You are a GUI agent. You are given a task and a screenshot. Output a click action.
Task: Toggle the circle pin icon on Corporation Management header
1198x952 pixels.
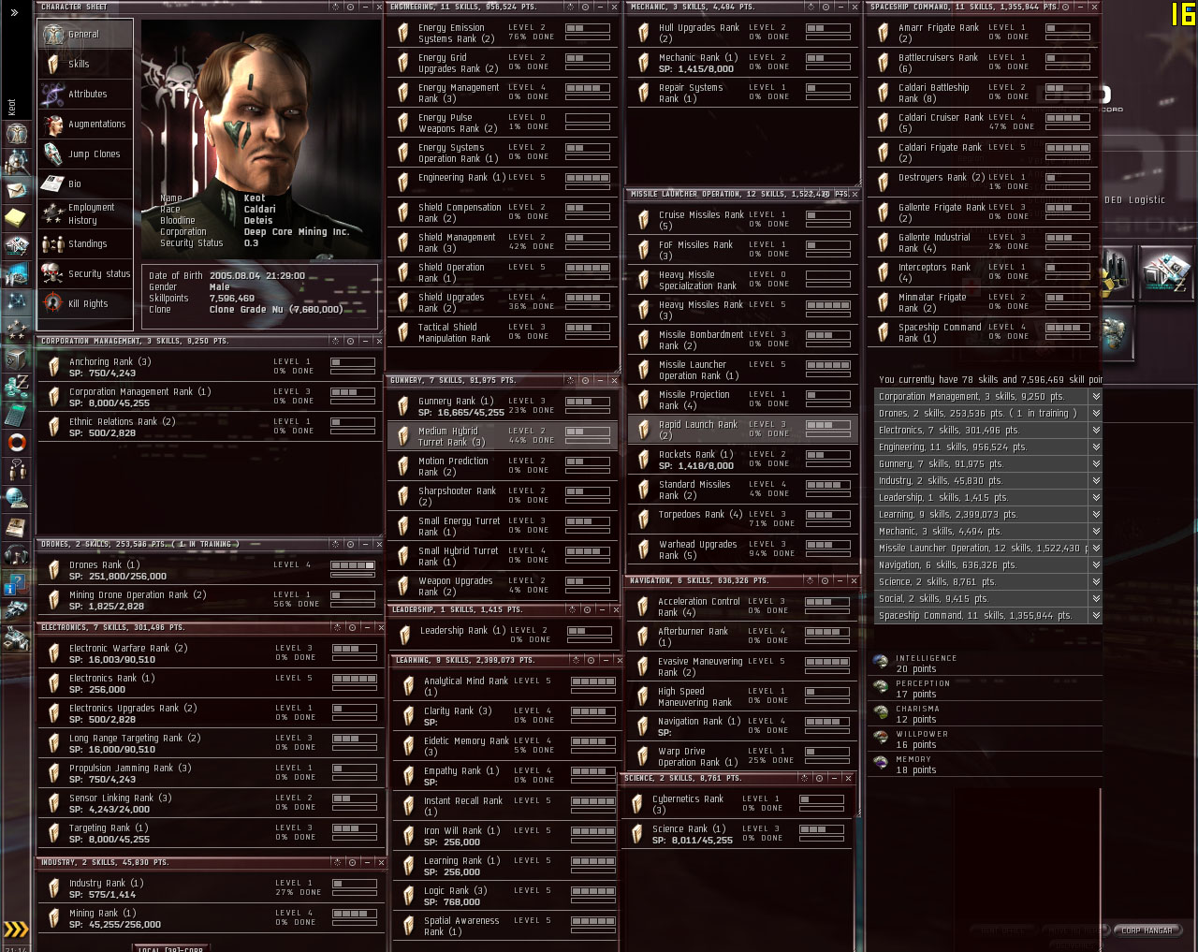click(350, 341)
